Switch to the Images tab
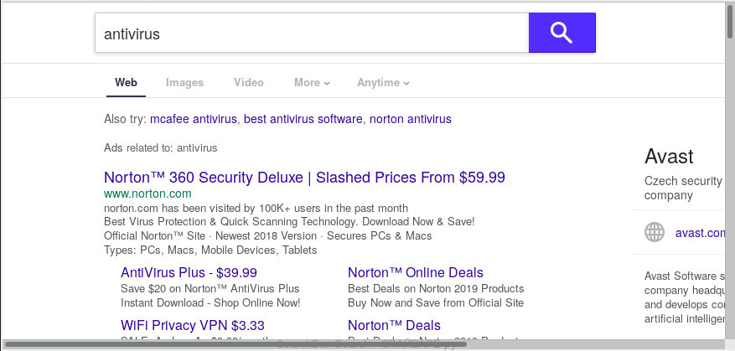The image size is (735, 351). [184, 82]
